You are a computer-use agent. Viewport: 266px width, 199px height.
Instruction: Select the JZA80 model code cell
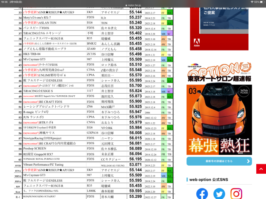[91, 49]
